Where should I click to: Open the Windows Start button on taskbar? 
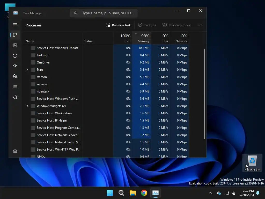pos(110,193)
